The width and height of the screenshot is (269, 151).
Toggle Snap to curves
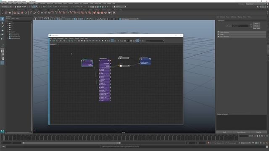[46, 7]
